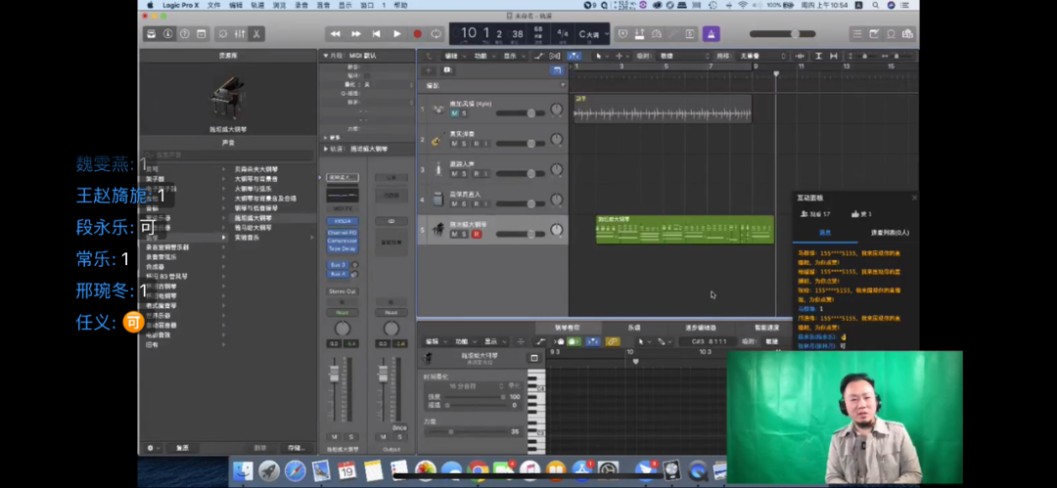Open Chrome from the Dock
Image resolution: width=1057 pixels, height=488 pixels.
(478, 469)
